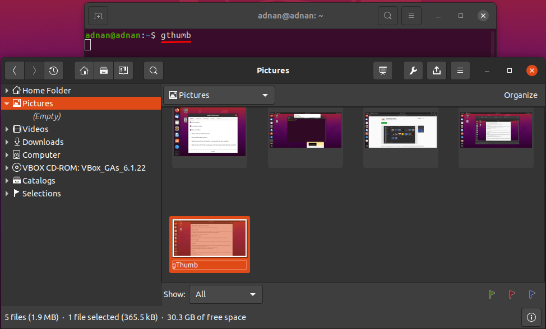
Task: Maximize the gThumb Pictures window
Action: (x=510, y=70)
